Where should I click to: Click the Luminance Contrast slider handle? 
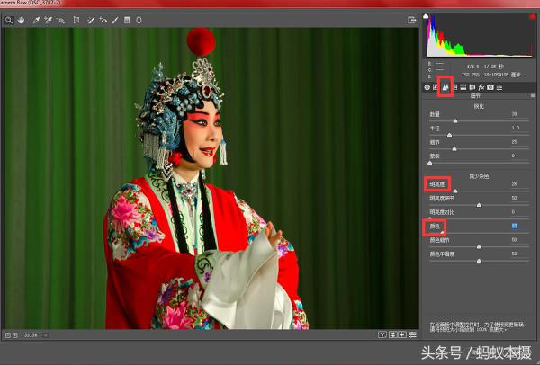point(430,218)
